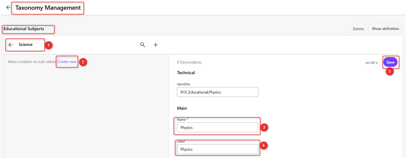The width and height of the screenshot is (406, 158).
Task: Follow the Create new link
Action: pyautogui.click(x=67, y=62)
